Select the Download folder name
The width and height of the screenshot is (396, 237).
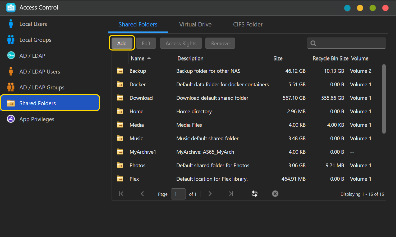click(x=141, y=98)
